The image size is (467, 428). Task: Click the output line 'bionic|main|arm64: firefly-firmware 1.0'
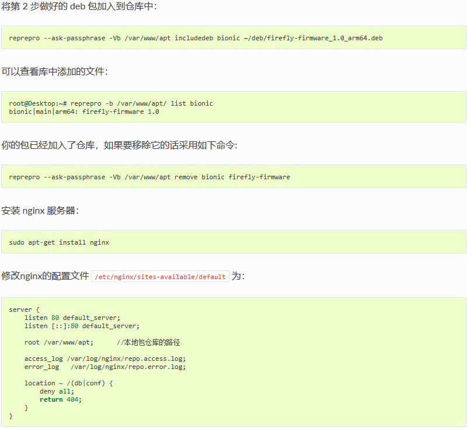point(84,112)
